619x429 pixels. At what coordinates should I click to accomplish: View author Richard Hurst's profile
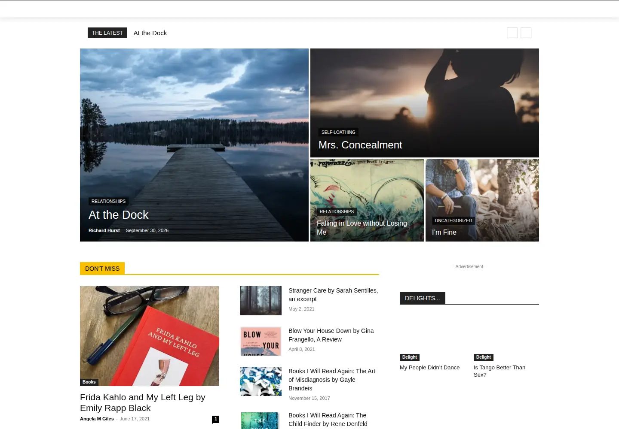(104, 230)
